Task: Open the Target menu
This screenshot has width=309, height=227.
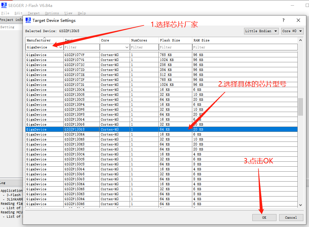Action: pos(34,13)
